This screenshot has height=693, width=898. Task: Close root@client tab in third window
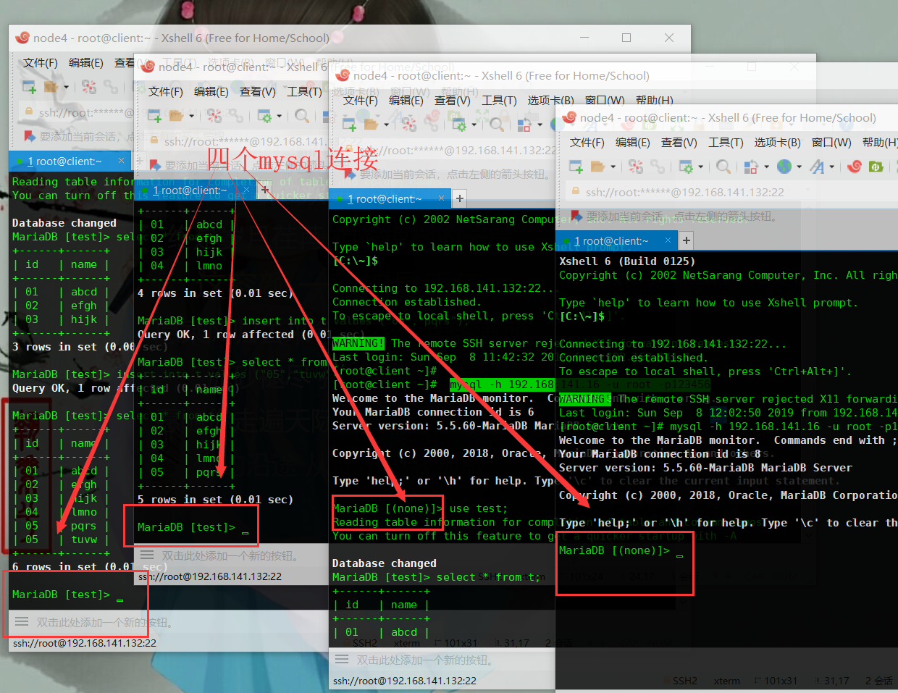click(x=441, y=198)
